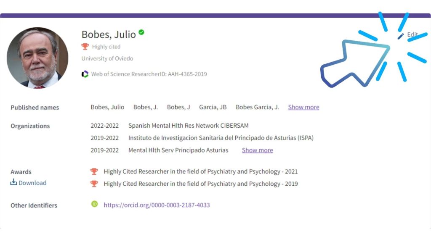Select the published name Garcia, JB
The height and width of the screenshot is (242, 431).
pyautogui.click(x=213, y=107)
